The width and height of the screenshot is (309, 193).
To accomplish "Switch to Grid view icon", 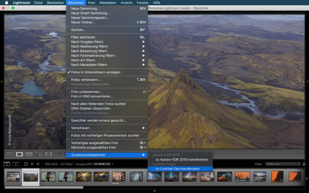I will 10,154.
